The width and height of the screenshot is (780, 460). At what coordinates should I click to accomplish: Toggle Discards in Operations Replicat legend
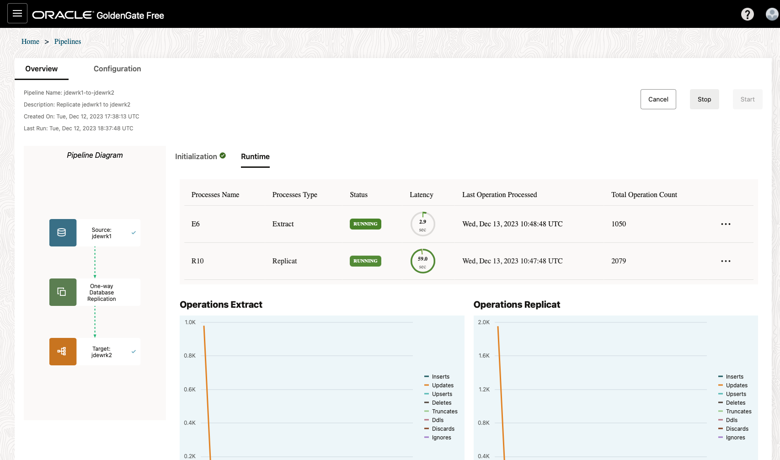pyautogui.click(x=733, y=429)
